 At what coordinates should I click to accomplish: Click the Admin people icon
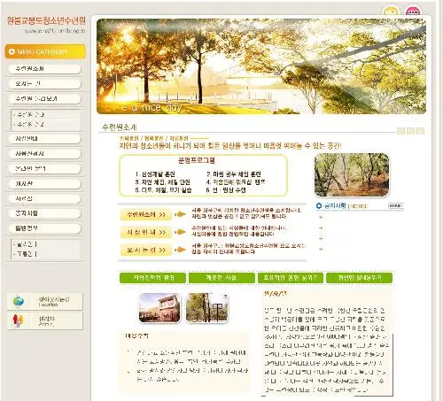18,320
